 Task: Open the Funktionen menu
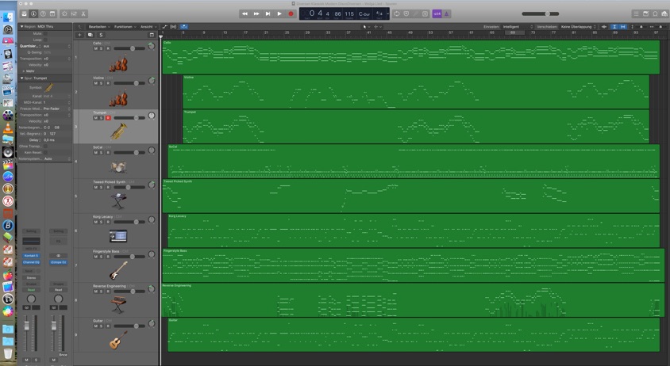125,26
